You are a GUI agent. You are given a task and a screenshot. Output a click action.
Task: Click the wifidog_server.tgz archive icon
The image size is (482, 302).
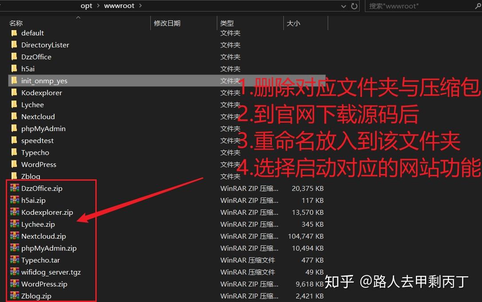[15, 272]
